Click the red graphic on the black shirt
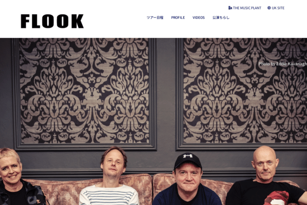 point(276,198)
